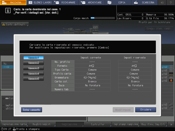Select Vassoio3 tray

(x=34, y=68)
